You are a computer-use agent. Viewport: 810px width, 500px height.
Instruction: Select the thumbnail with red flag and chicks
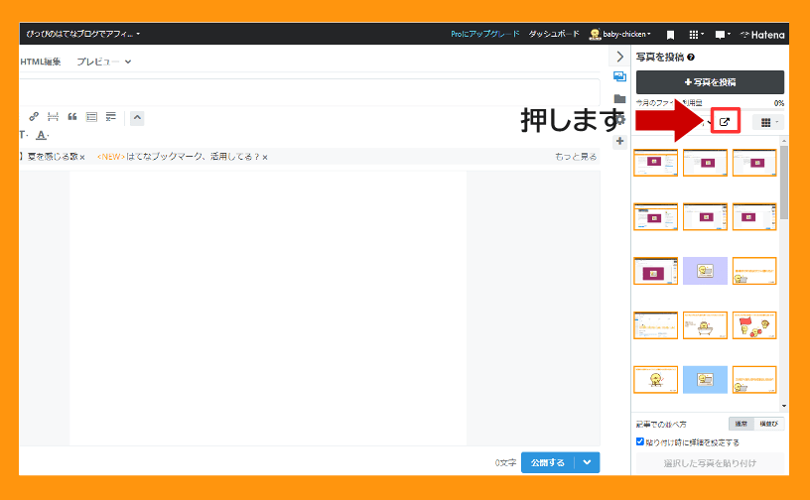(x=754, y=325)
